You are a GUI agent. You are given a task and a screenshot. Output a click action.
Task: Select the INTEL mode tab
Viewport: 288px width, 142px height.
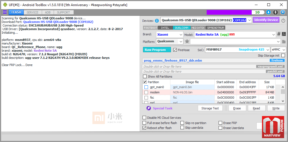[x=165, y=28]
